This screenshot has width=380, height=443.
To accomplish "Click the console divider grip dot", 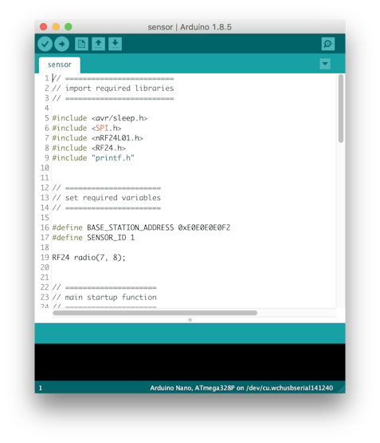I will 190,320.
